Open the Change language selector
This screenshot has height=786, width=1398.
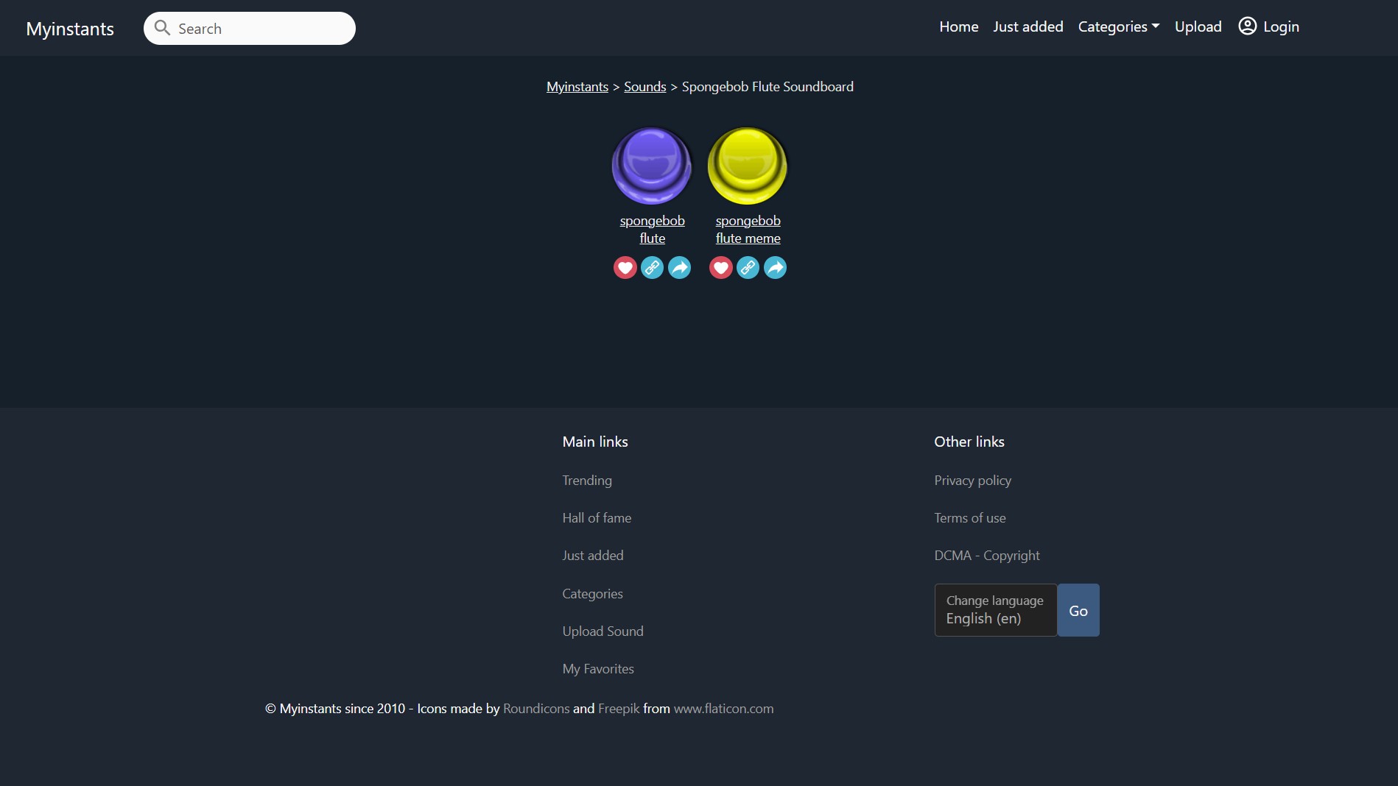pos(996,610)
